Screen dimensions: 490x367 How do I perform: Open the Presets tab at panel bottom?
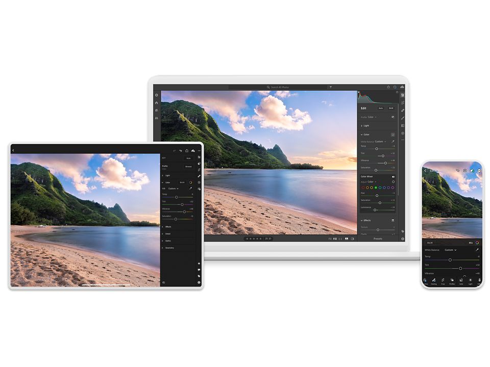tap(378, 239)
